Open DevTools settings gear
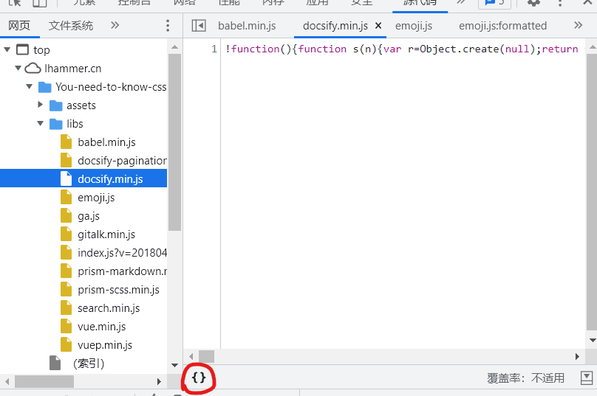Viewport: 597px width, 396px height. (x=533, y=2)
